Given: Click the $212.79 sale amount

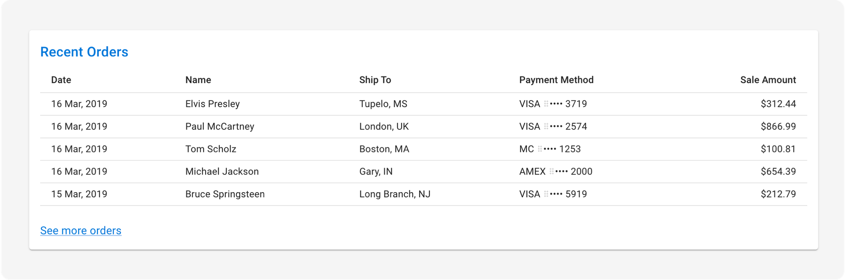Looking at the screenshot, I should point(778,194).
